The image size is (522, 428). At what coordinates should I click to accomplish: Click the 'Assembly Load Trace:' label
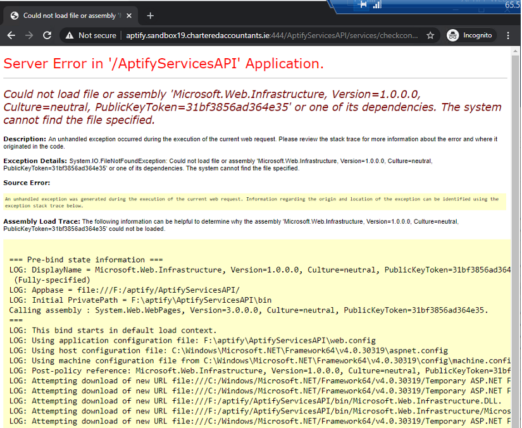pyautogui.click(x=42, y=221)
